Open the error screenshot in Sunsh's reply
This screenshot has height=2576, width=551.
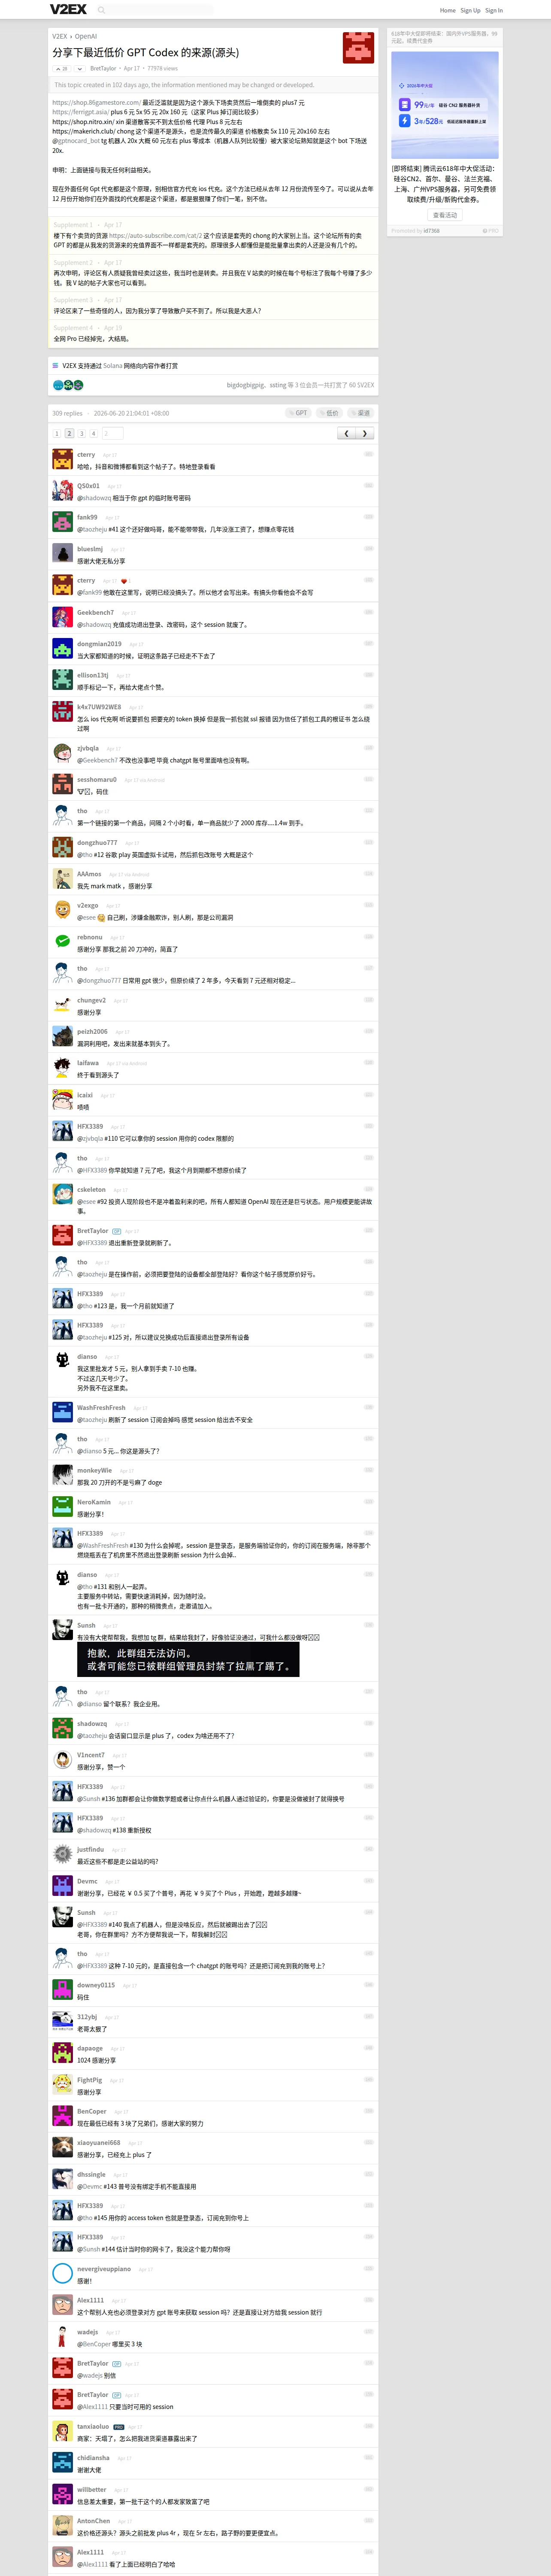click(x=189, y=1660)
